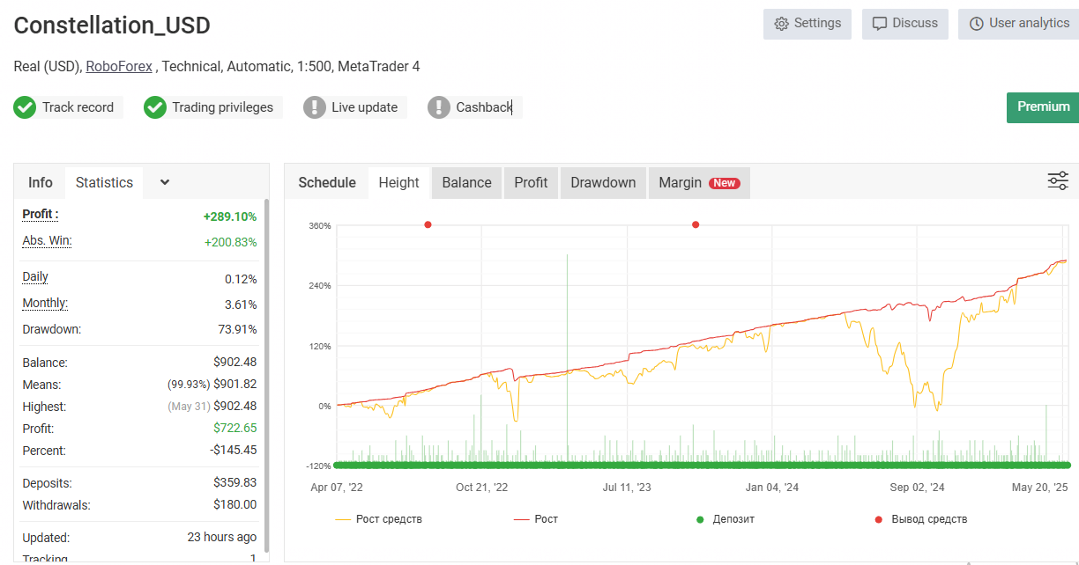Click the first red withdrawal marker on chart
This screenshot has width=1079, height=565.
(x=428, y=224)
